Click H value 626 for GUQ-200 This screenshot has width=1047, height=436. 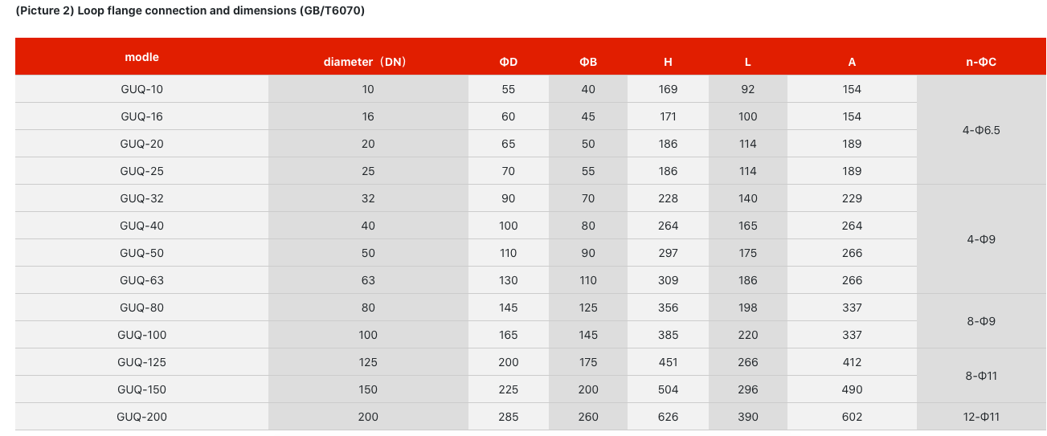point(668,417)
